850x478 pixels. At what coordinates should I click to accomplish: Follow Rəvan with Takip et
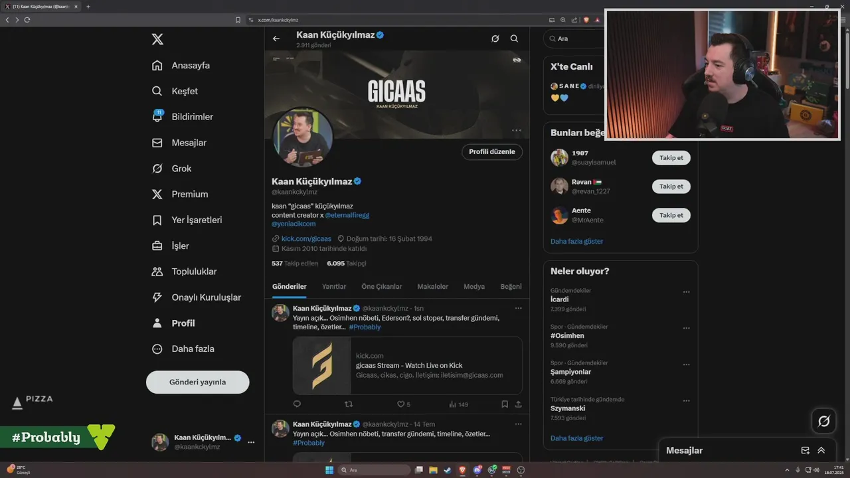pyautogui.click(x=671, y=187)
